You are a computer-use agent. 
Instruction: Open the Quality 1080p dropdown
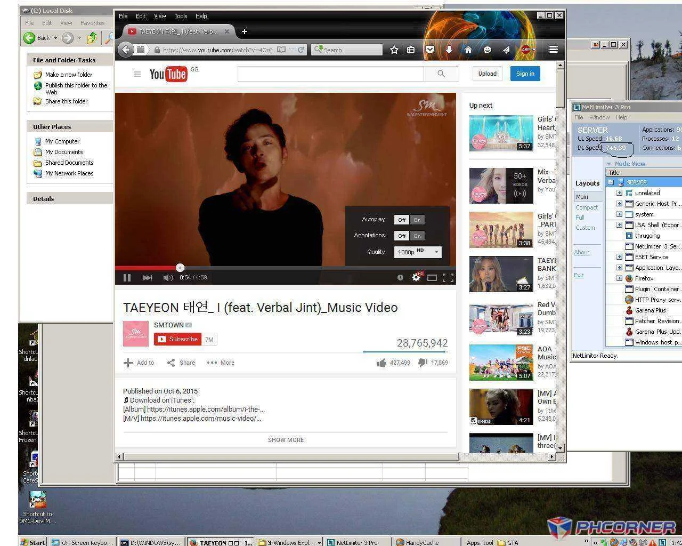click(418, 252)
